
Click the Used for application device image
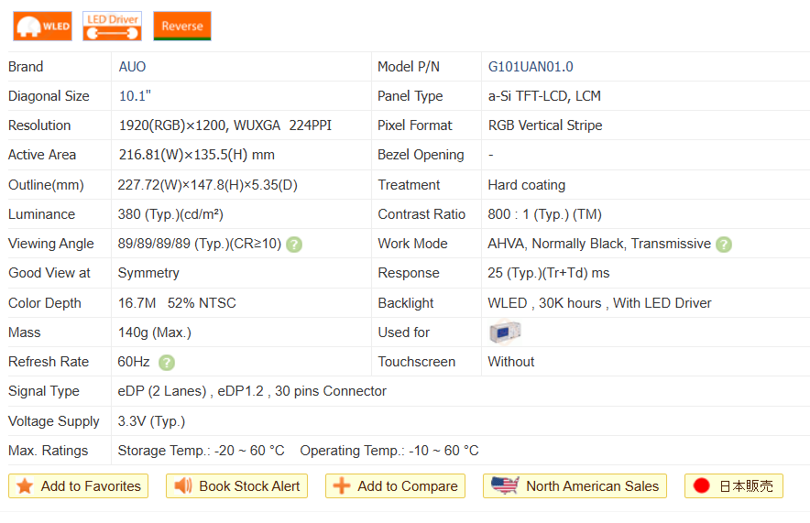[x=505, y=332]
